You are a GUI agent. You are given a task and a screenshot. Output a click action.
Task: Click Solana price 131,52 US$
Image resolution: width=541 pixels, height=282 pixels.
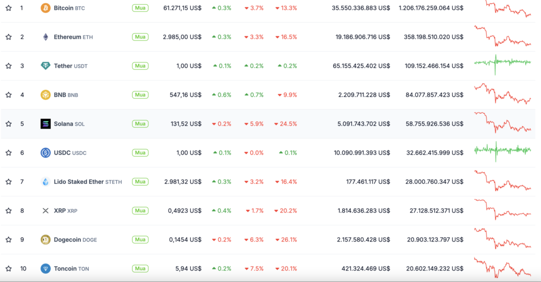tap(186, 124)
